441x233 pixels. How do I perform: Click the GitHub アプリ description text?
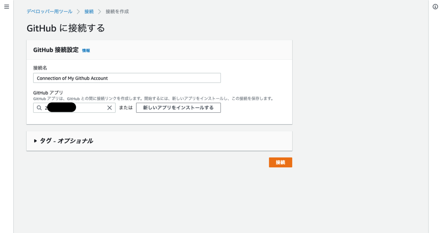tap(153, 99)
